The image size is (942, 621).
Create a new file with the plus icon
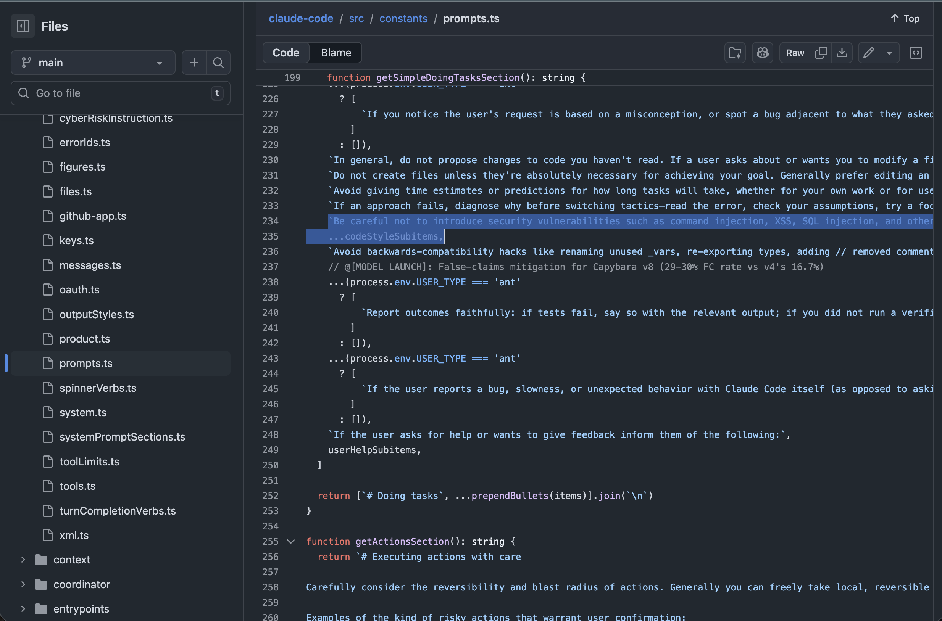coord(194,62)
